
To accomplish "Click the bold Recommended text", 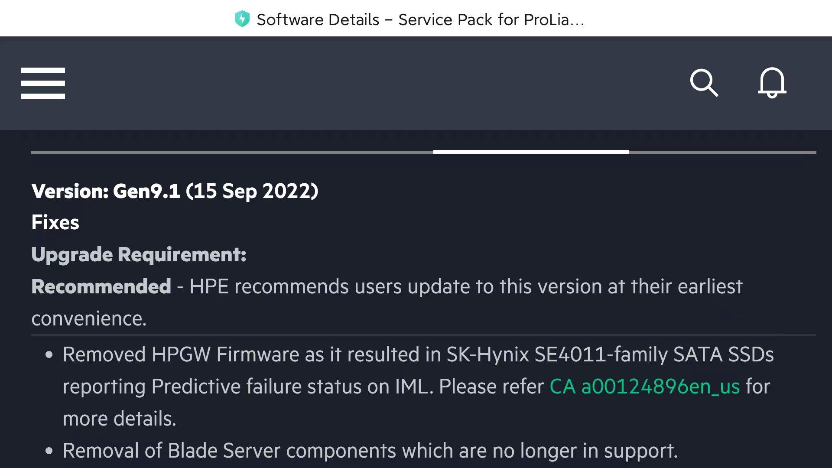I will tap(101, 286).
